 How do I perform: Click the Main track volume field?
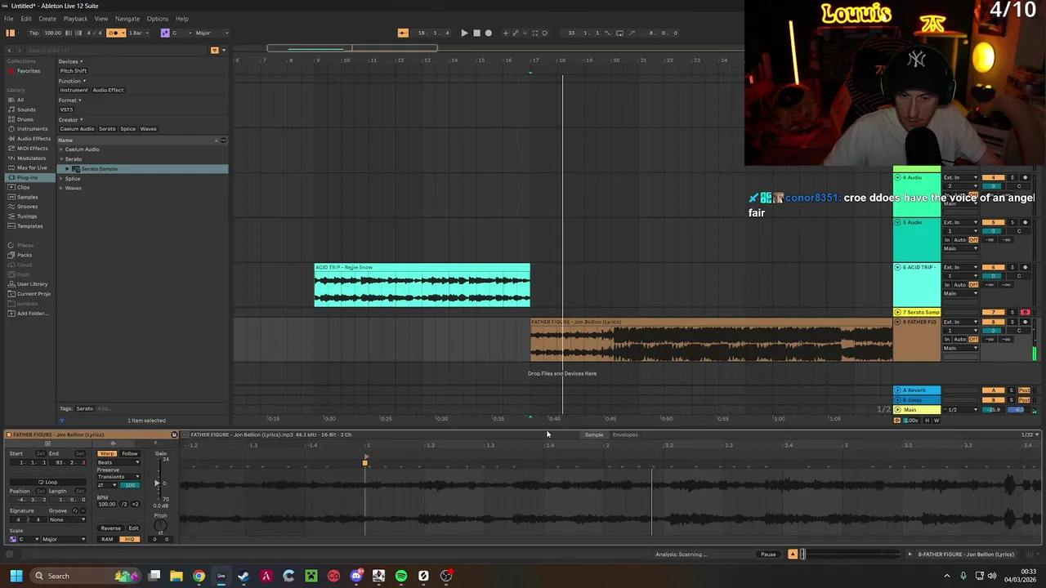point(994,410)
